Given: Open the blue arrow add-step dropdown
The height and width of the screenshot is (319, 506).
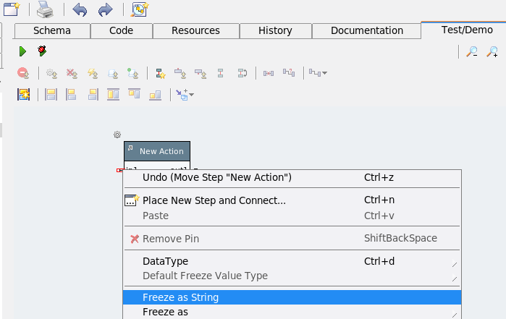Looking at the screenshot, I should point(191,95).
